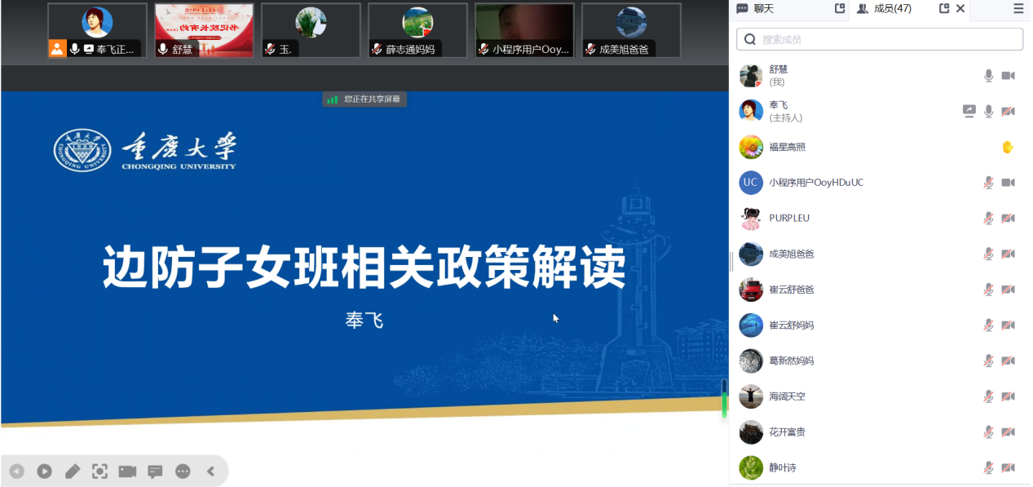Toggle 舒慧's microphone in member list
1033x487 pixels.
point(988,76)
